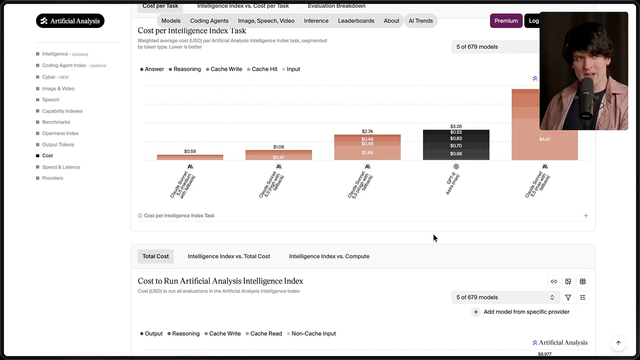Click the Premium button
The width and height of the screenshot is (640, 360).
click(x=506, y=21)
